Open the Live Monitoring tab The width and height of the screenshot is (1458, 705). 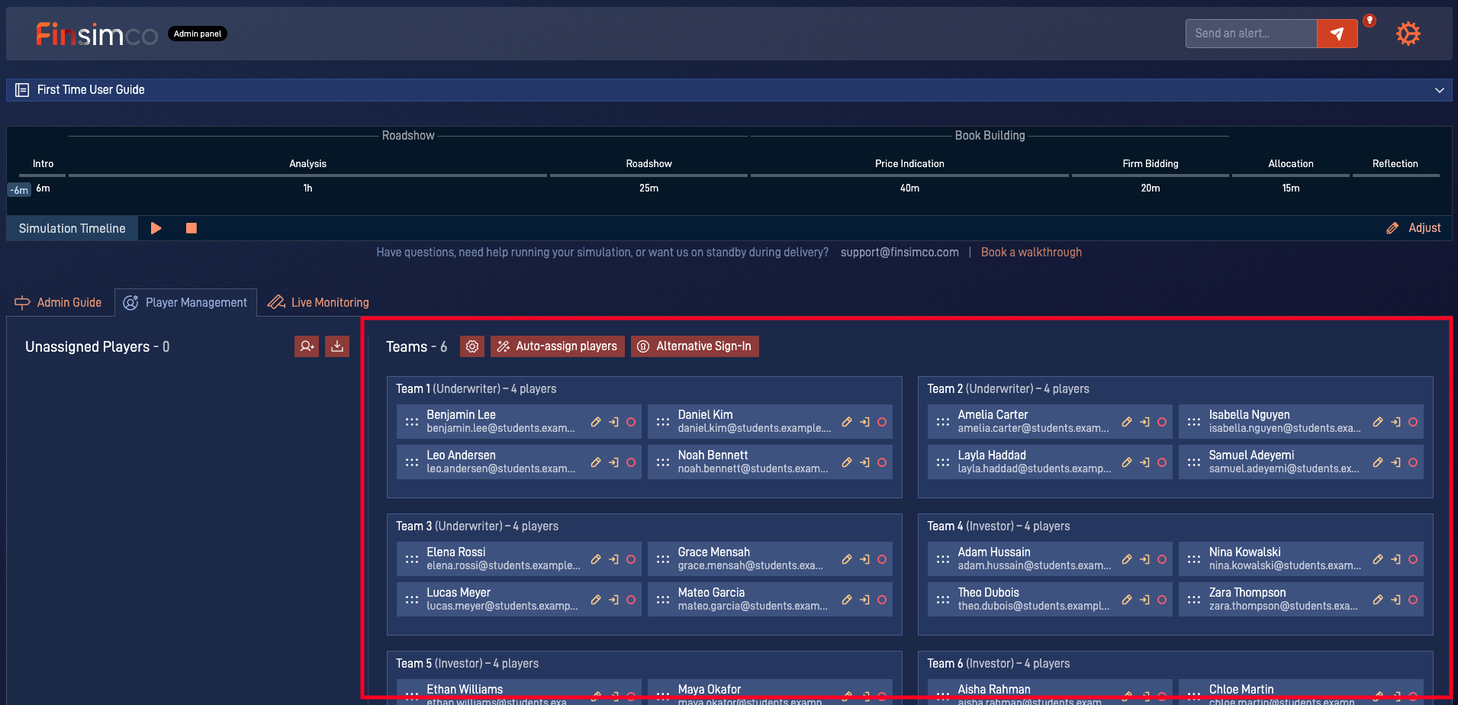tap(318, 303)
